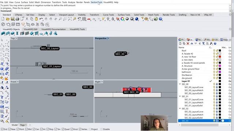Click the four-viewport layout icon
Screen dimensions: 234x131
84,19
